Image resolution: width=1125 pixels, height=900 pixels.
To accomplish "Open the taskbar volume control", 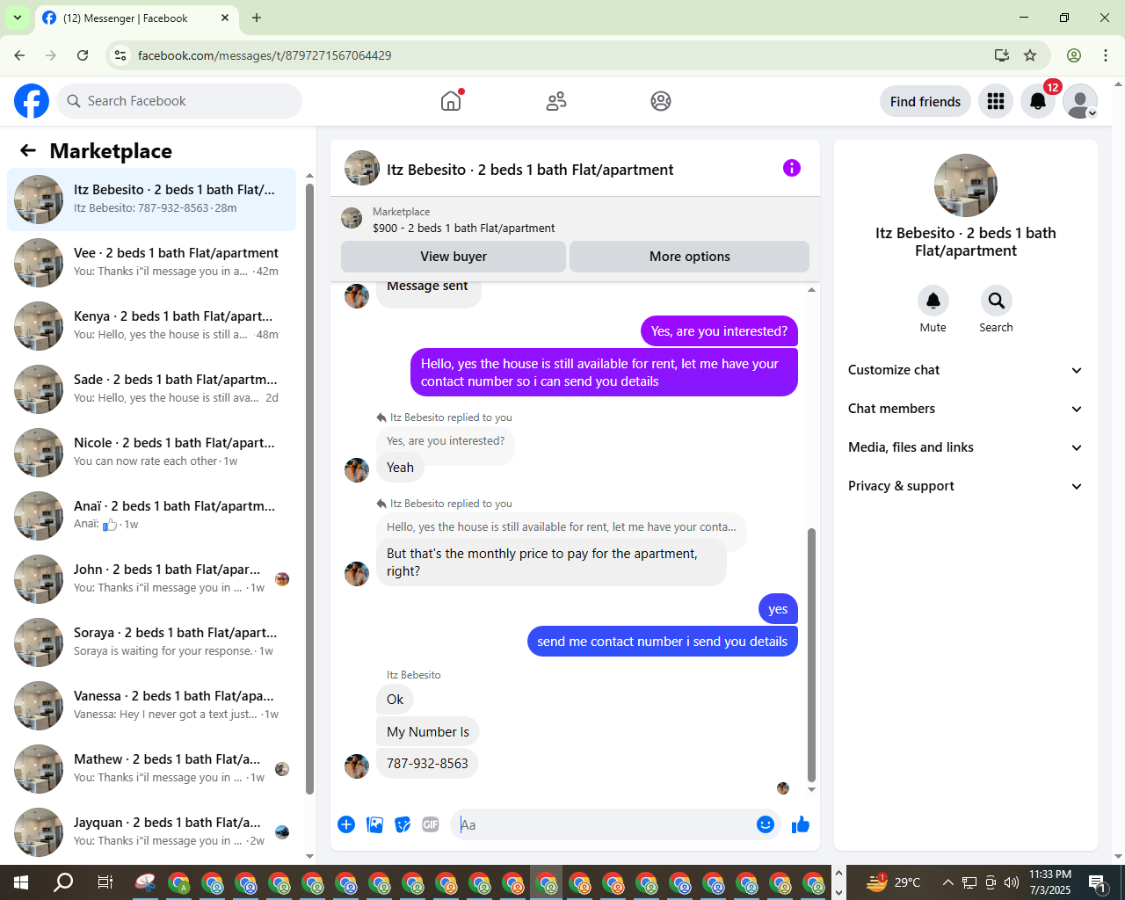I will (1012, 882).
